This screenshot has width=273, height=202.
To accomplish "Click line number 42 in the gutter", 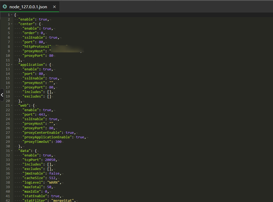I will [x=7, y=200].
